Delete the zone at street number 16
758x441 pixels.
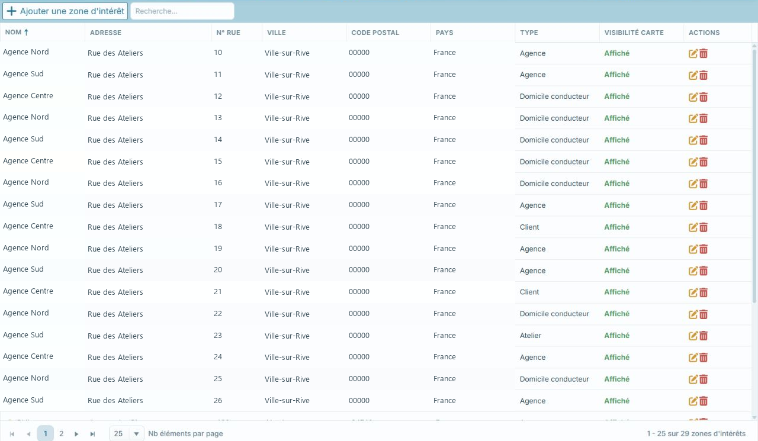coord(704,184)
